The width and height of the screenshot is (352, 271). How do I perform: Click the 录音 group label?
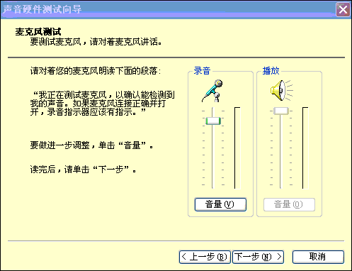[x=202, y=71]
